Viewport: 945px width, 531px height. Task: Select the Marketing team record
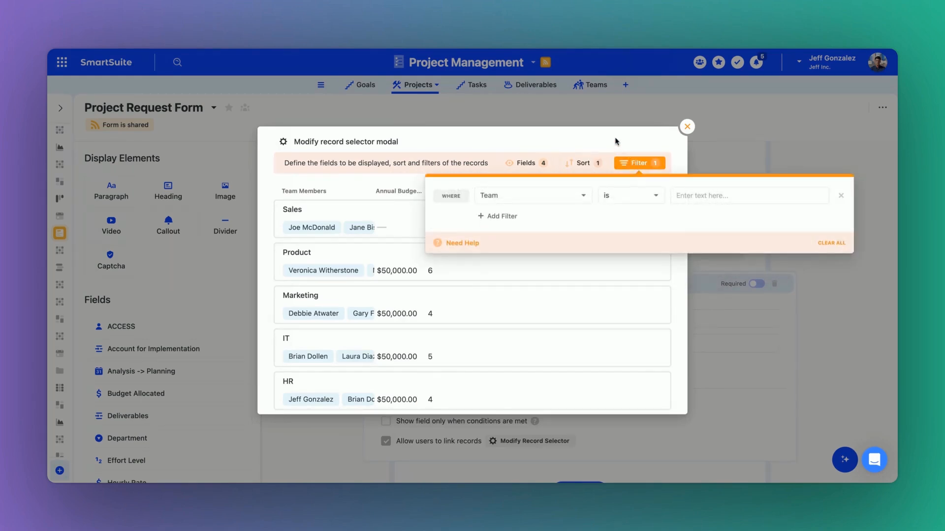pos(472,304)
